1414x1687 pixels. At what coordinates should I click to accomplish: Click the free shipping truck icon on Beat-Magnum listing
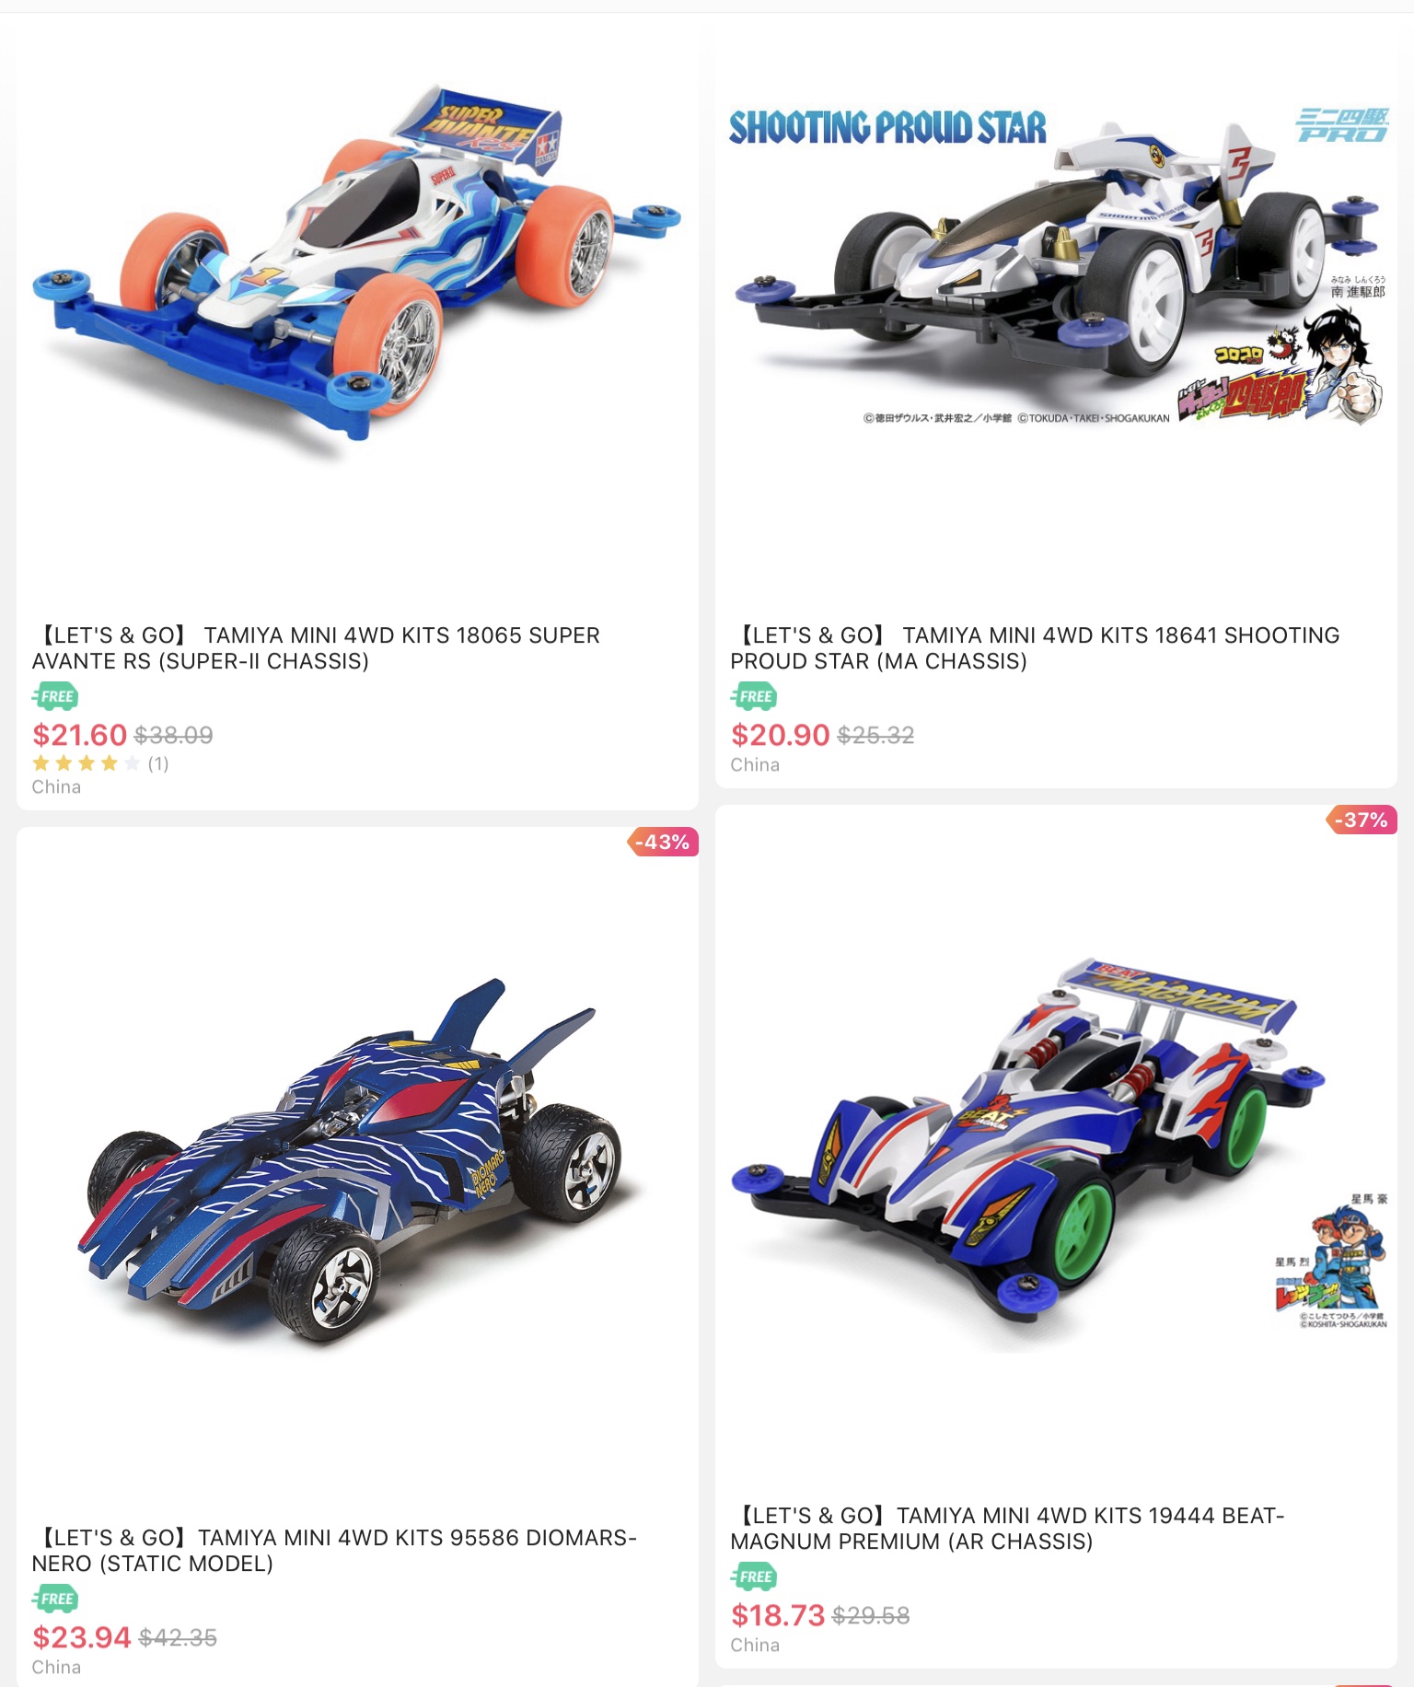[754, 1576]
